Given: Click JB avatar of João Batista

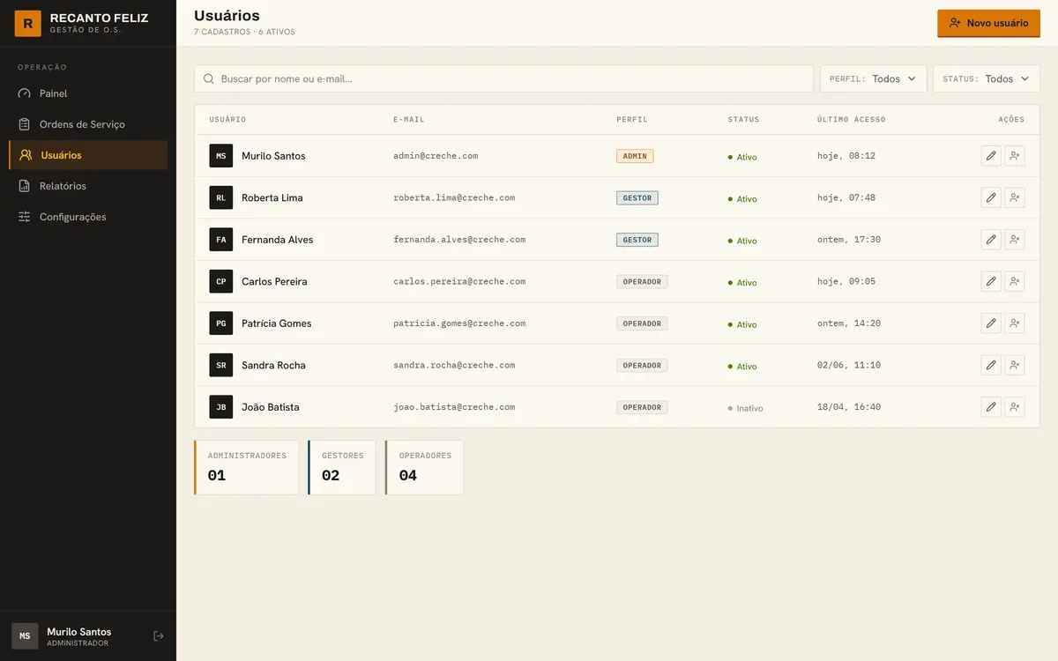Looking at the screenshot, I should click(221, 407).
